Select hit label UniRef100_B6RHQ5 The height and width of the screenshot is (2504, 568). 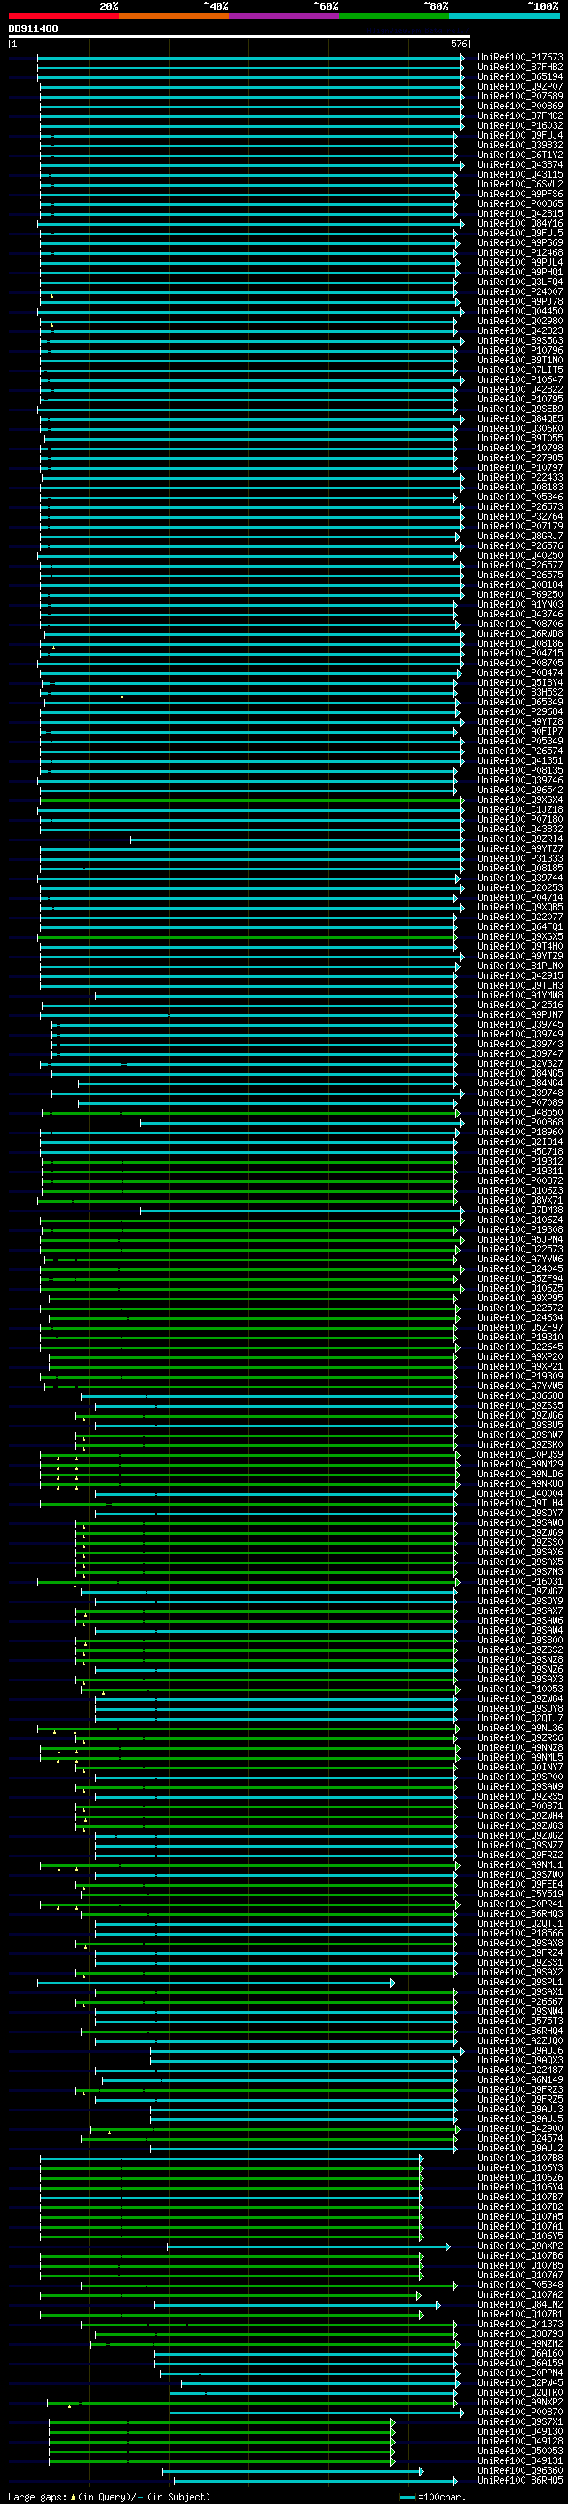(x=520, y=2480)
